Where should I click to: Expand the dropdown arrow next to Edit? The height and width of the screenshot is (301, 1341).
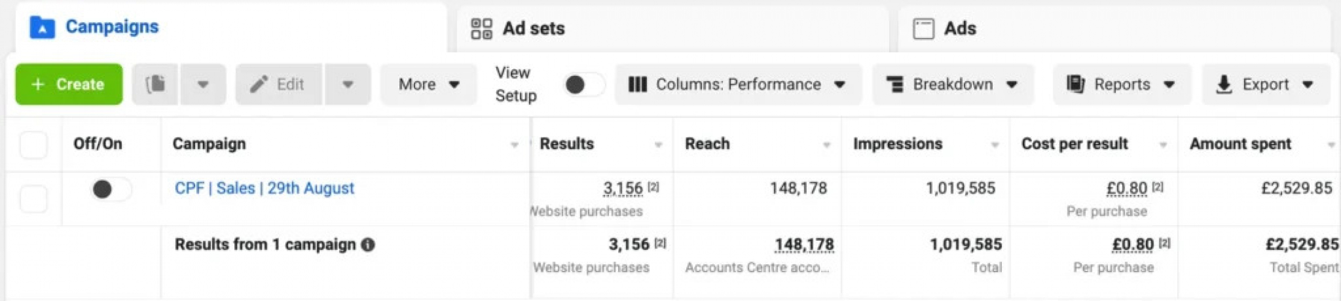[348, 84]
